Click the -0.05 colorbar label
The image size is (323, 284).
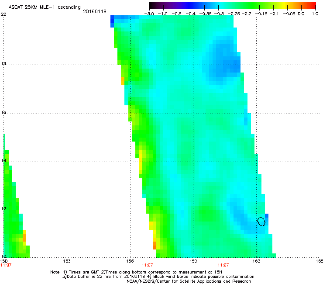click(x=289, y=14)
